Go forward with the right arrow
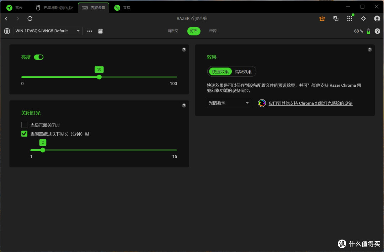384x252 pixels. click(x=18, y=18)
